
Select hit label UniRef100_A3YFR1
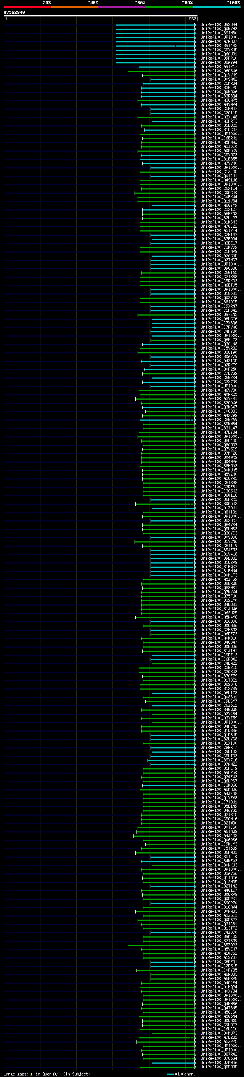[219, 398]
